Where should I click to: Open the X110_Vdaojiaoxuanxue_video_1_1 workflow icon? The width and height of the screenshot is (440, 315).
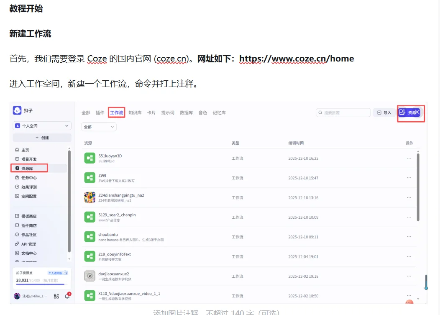pyautogui.click(x=90, y=296)
